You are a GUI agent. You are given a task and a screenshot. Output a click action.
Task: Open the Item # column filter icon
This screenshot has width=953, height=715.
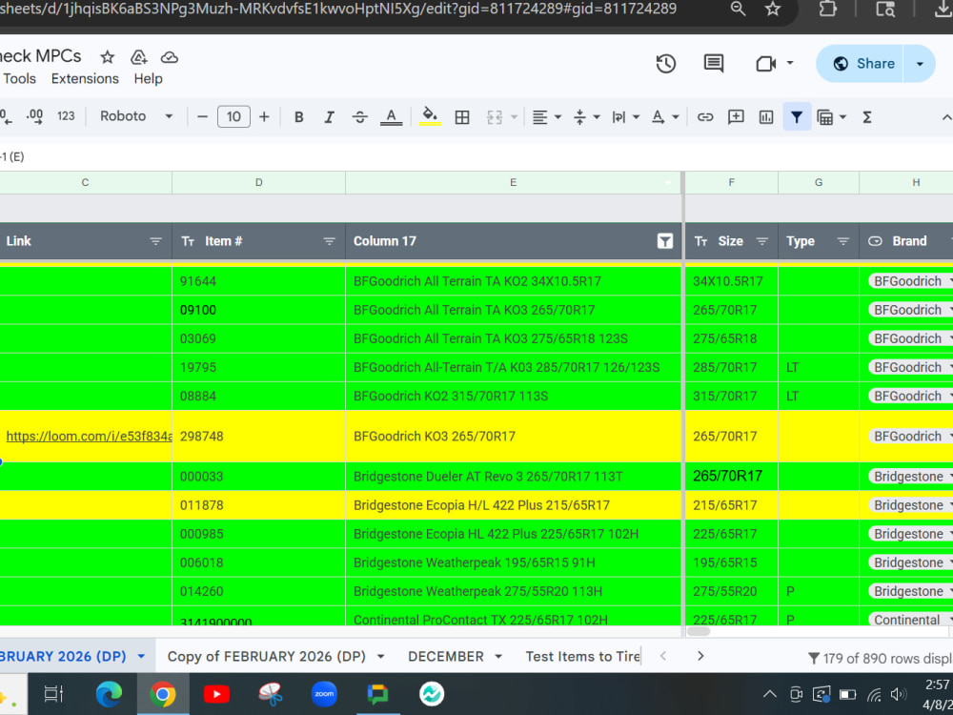[330, 241]
